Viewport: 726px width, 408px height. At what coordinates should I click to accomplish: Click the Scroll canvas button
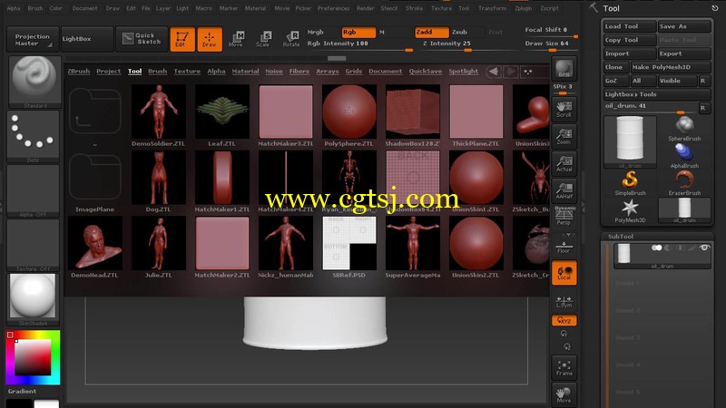click(x=564, y=109)
